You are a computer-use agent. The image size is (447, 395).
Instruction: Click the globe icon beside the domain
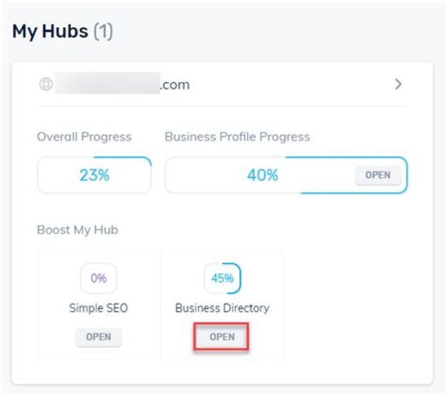click(x=46, y=84)
